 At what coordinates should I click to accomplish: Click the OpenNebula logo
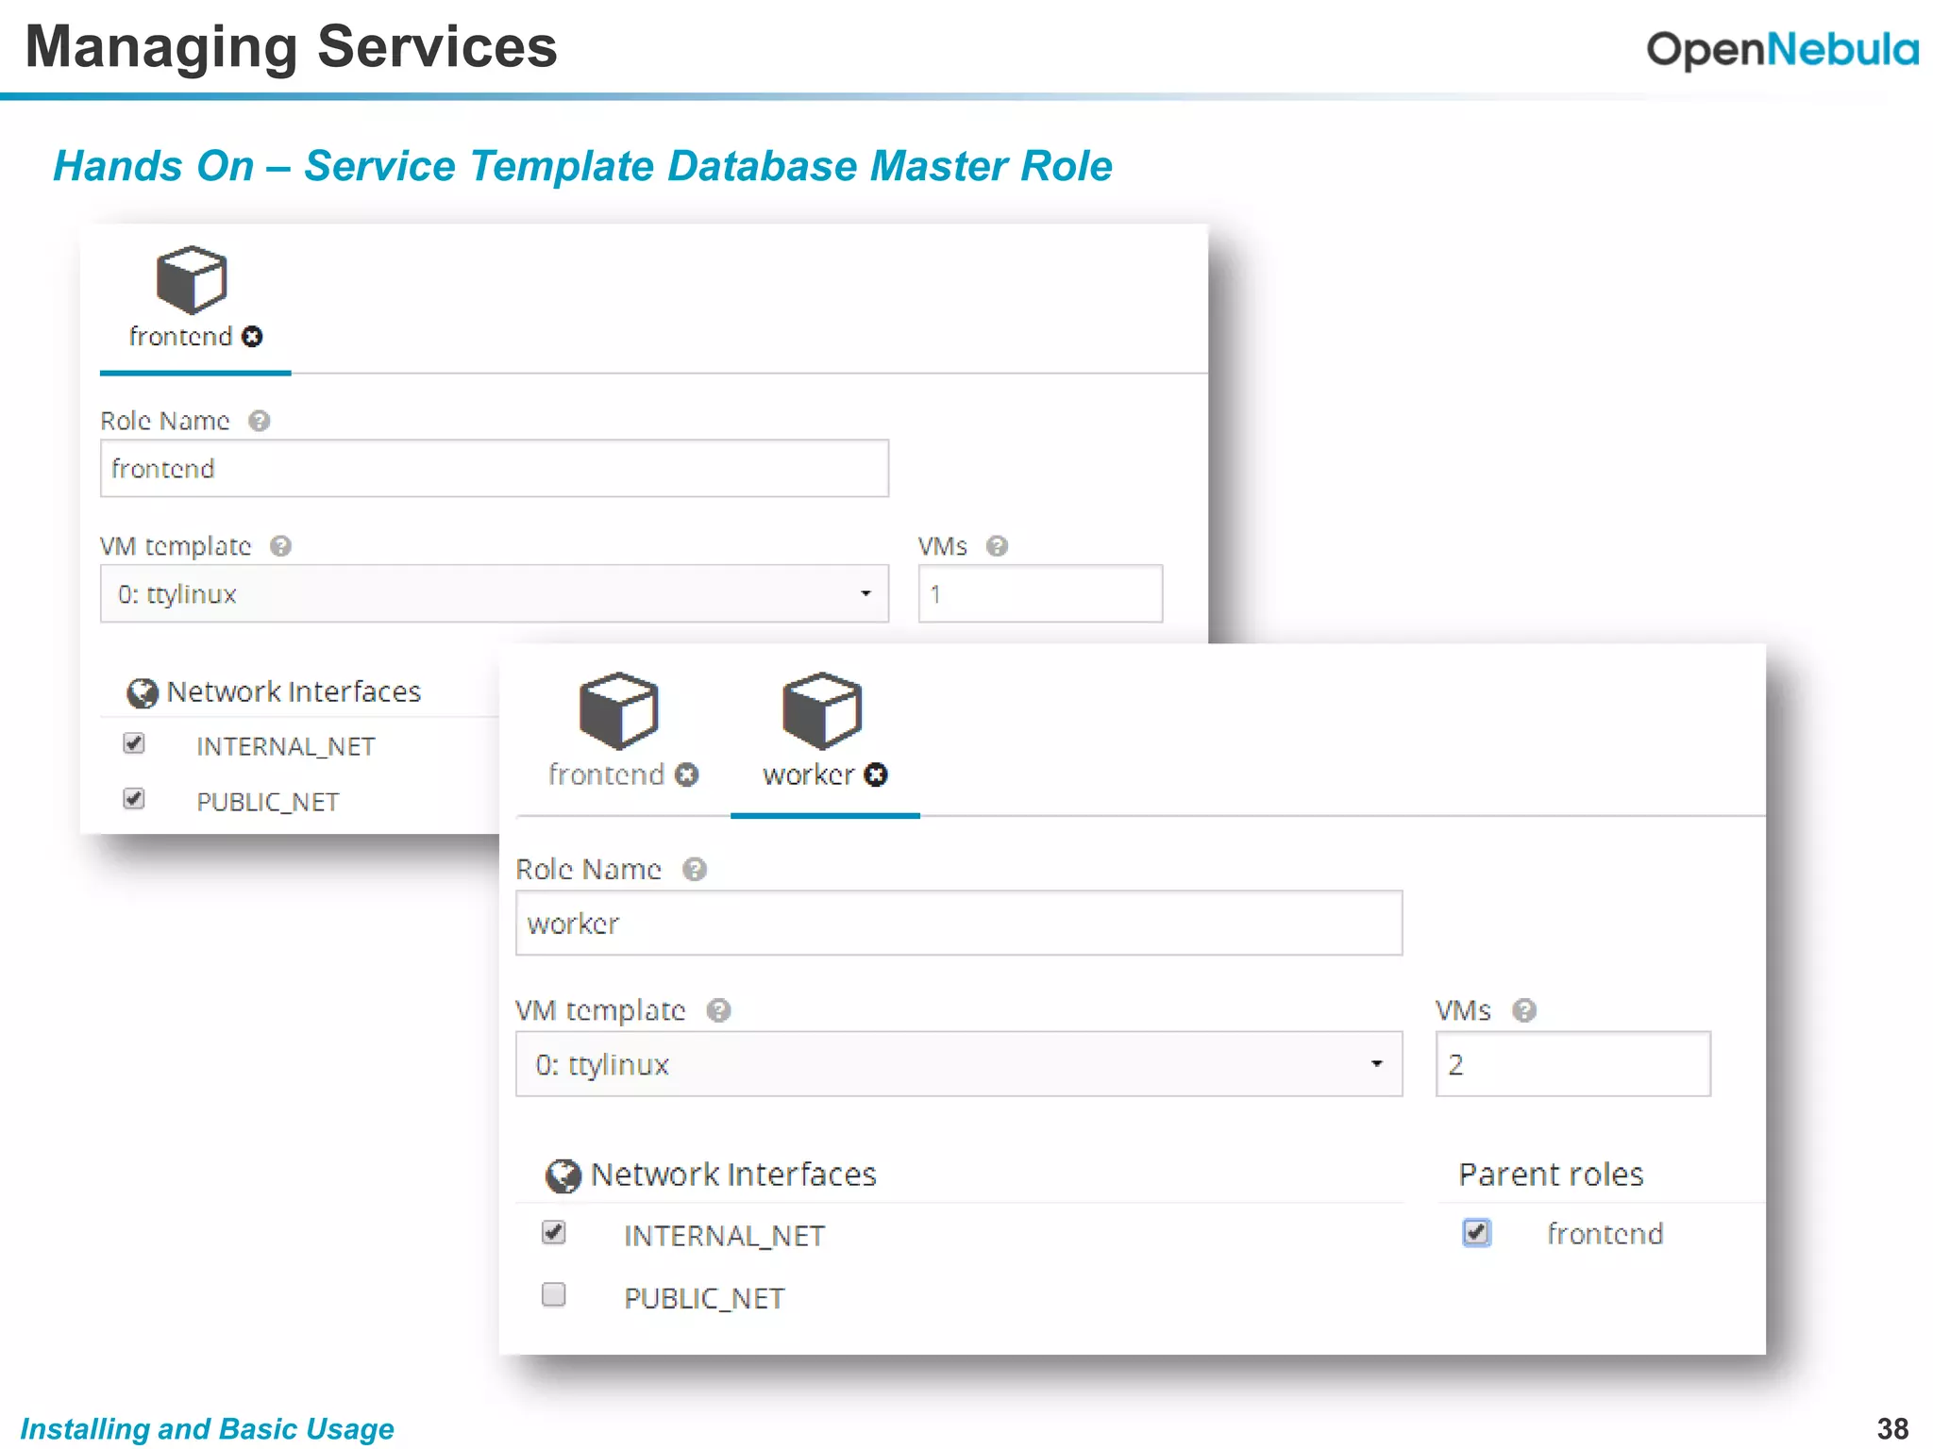coord(1782,49)
